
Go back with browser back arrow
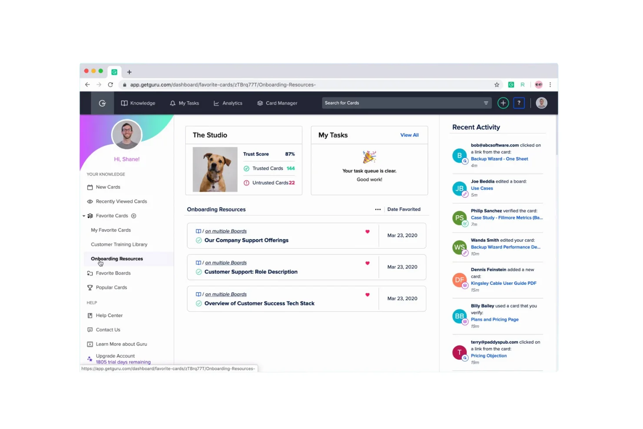coord(88,85)
